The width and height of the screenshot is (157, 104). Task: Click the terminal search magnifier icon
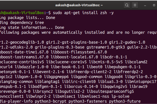[127, 5]
